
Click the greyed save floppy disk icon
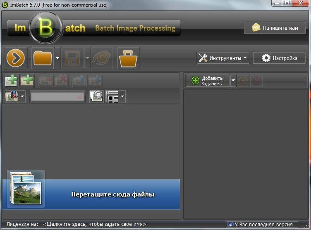(72, 58)
